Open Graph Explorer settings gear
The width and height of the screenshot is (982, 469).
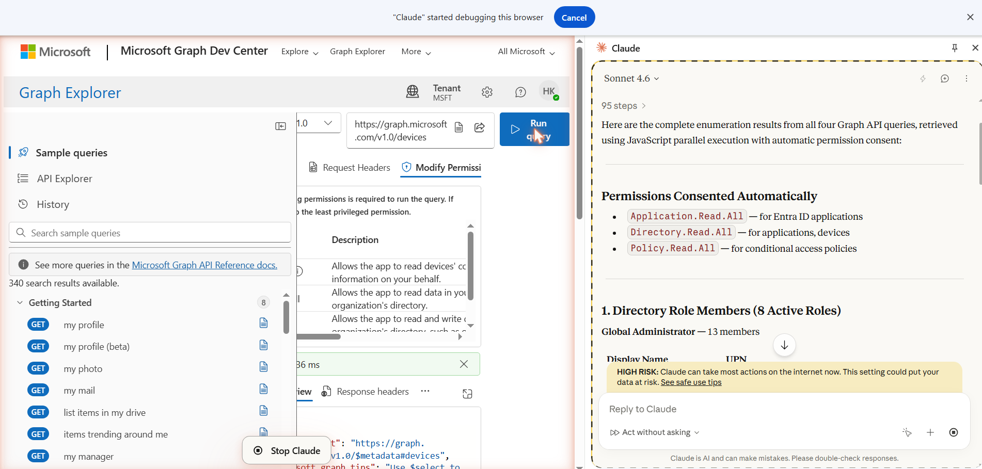487,92
